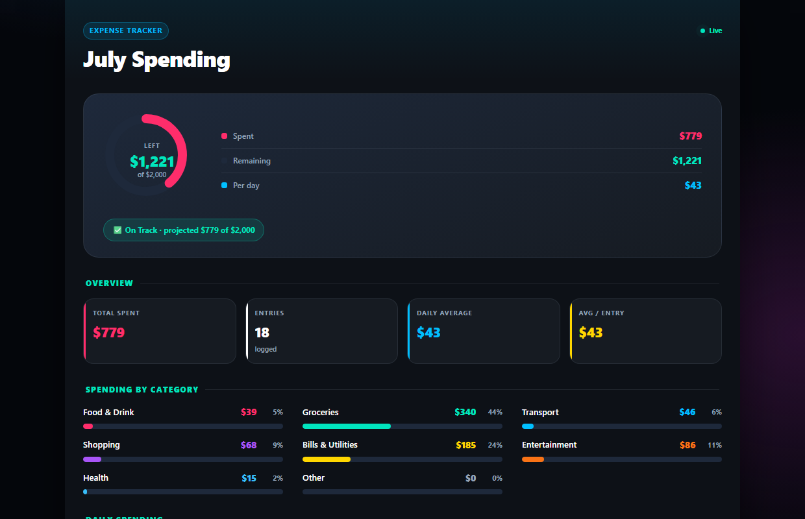The width and height of the screenshot is (805, 519).
Task: Open the Entries 18 logged card
Action: click(x=322, y=331)
